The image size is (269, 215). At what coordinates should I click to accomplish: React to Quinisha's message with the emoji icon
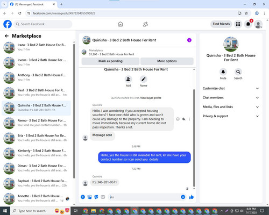(x=178, y=119)
